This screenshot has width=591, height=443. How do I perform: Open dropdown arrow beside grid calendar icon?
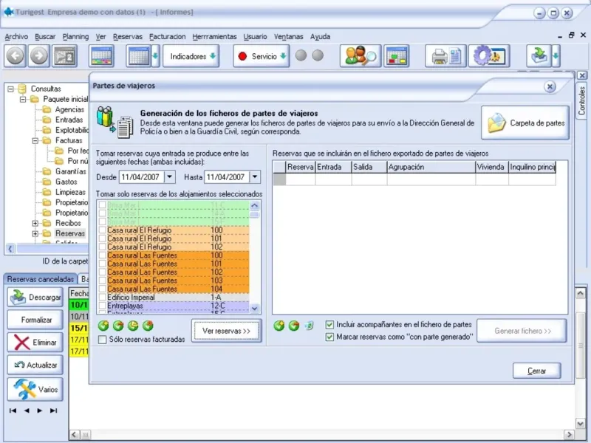(155, 56)
